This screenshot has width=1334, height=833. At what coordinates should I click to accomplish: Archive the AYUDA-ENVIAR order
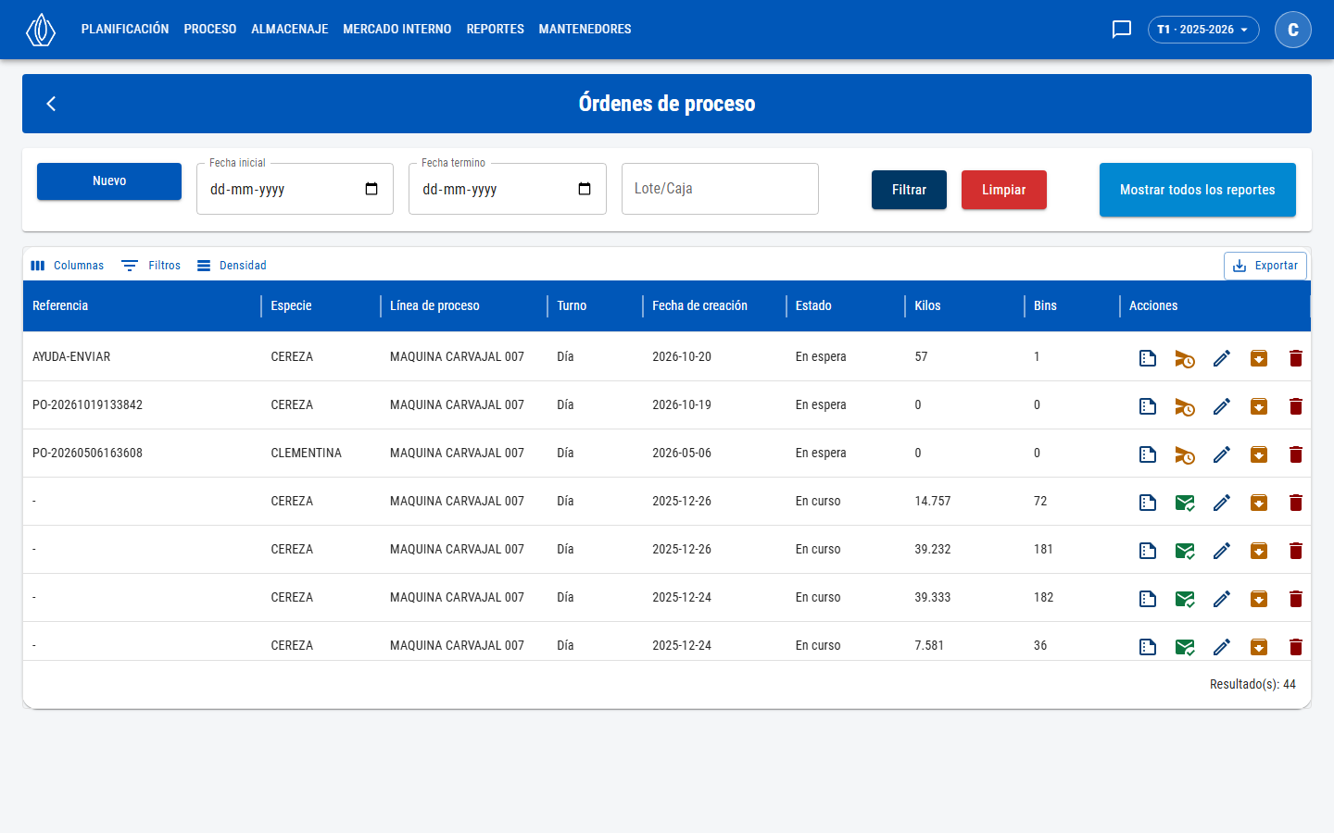click(1259, 358)
